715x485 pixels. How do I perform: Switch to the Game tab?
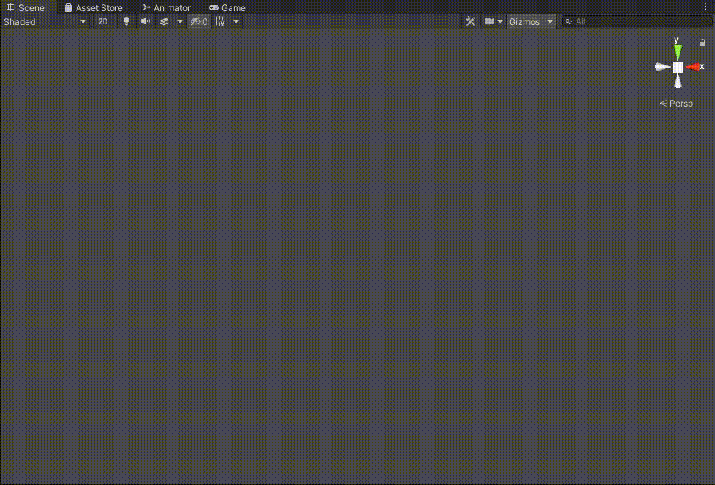227,7
